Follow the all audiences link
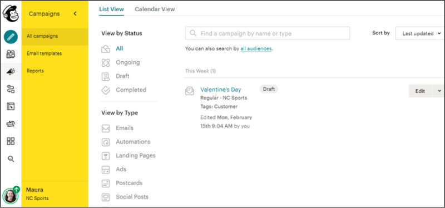Image resolution: width=445 pixels, height=208 pixels. (x=256, y=49)
